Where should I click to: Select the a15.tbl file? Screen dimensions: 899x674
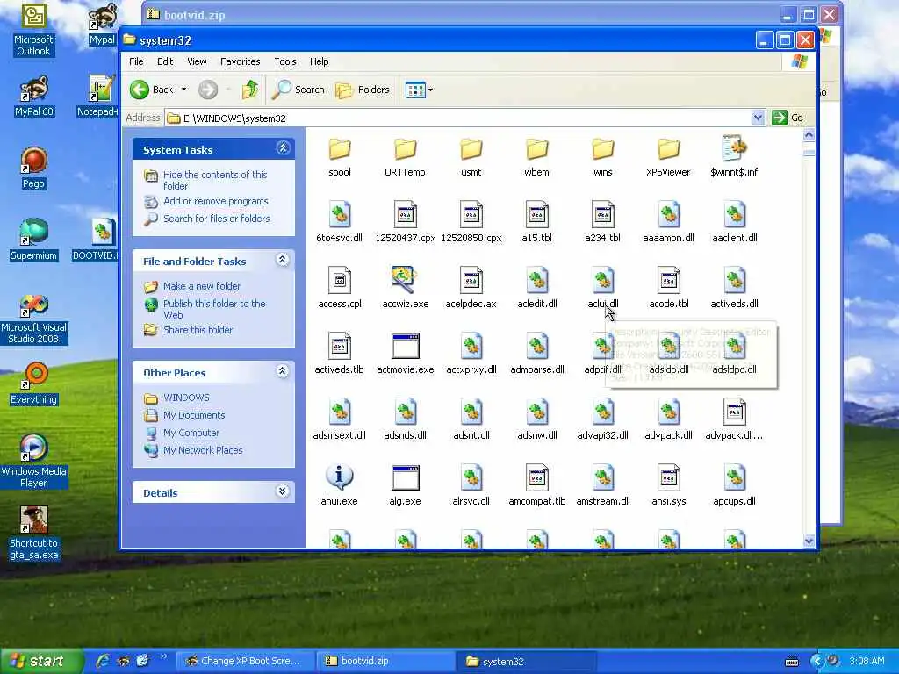click(536, 223)
